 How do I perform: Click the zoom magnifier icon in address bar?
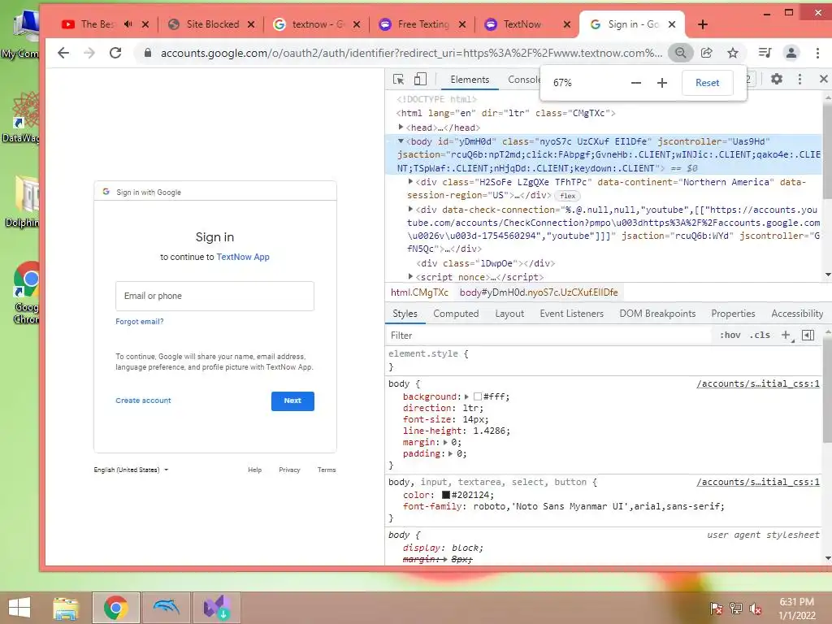tap(680, 53)
